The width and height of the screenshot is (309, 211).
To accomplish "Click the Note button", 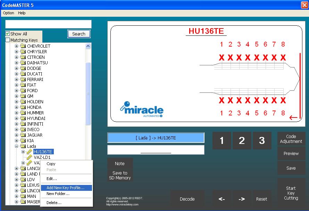I will coord(120,163).
